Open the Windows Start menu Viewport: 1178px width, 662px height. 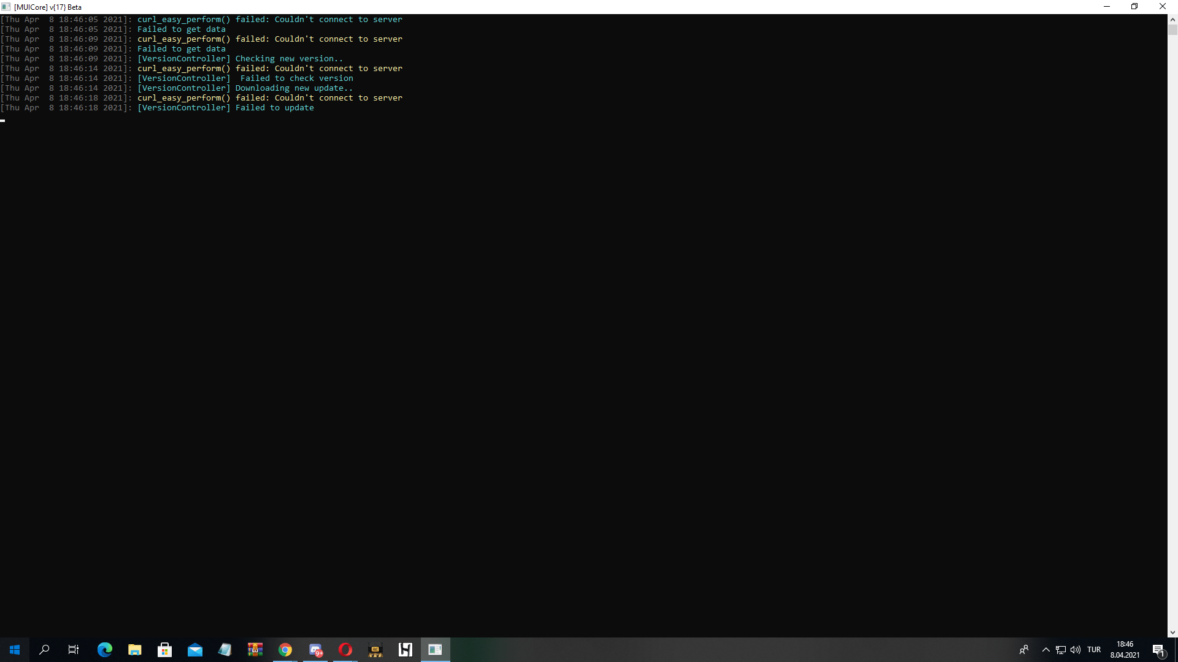pyautogui.click(x=15, y=650)
